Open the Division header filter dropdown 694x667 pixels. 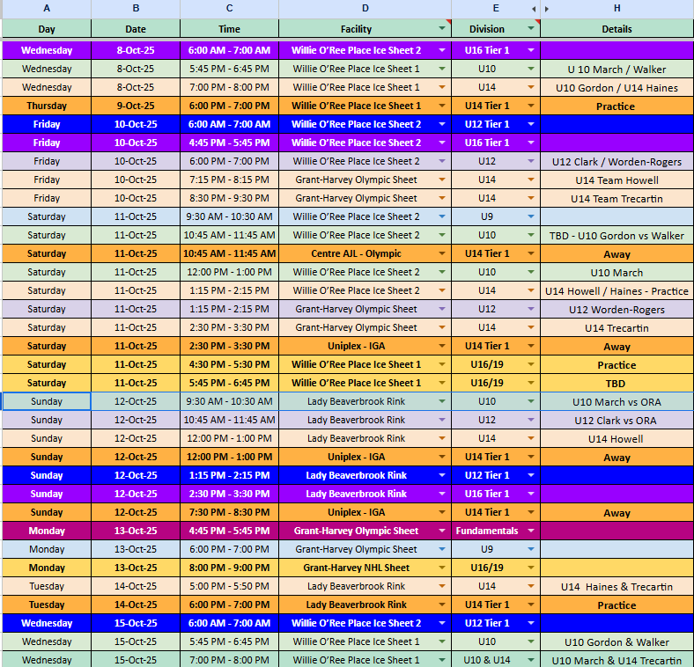click(x=530, y=29)
